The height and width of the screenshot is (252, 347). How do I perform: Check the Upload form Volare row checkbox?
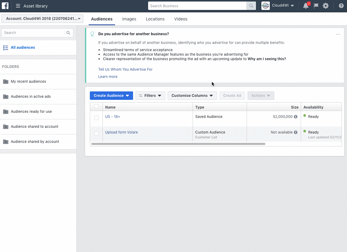[96, 134]
